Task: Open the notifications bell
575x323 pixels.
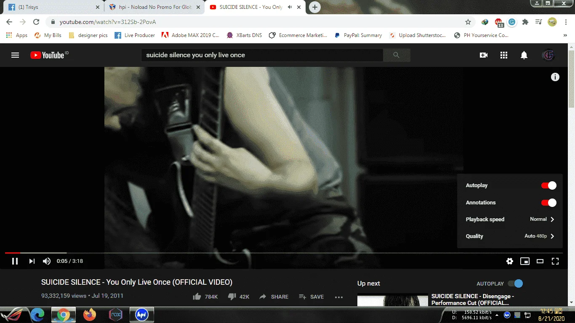Action: (524, 55)
